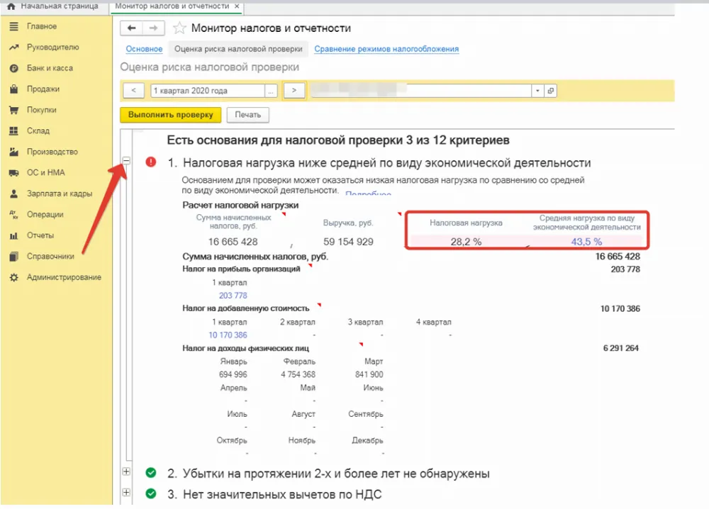The image size is (709, 509).
Task: Click the blurred organization input field
Action: point(420,91)
